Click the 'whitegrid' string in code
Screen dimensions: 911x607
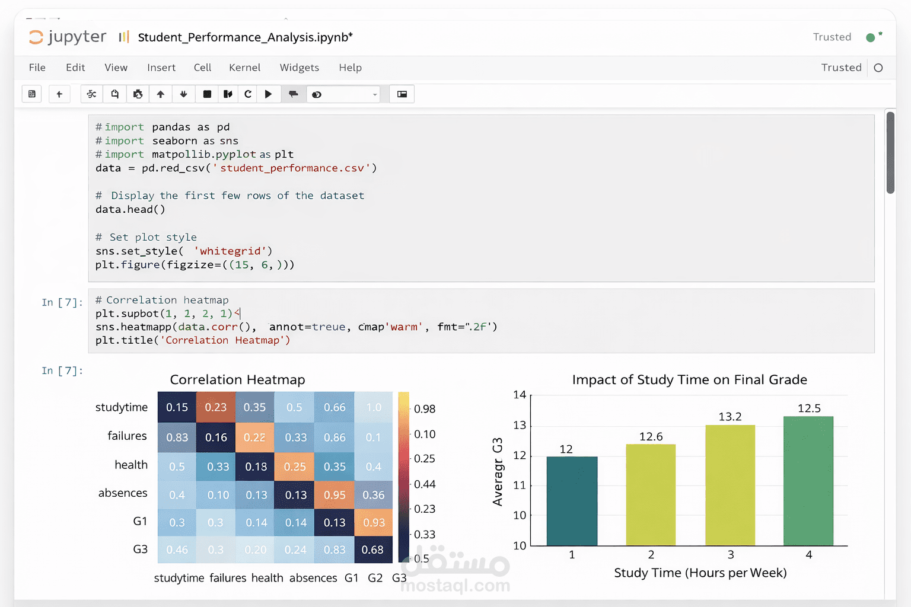click(x=230, y=251)
